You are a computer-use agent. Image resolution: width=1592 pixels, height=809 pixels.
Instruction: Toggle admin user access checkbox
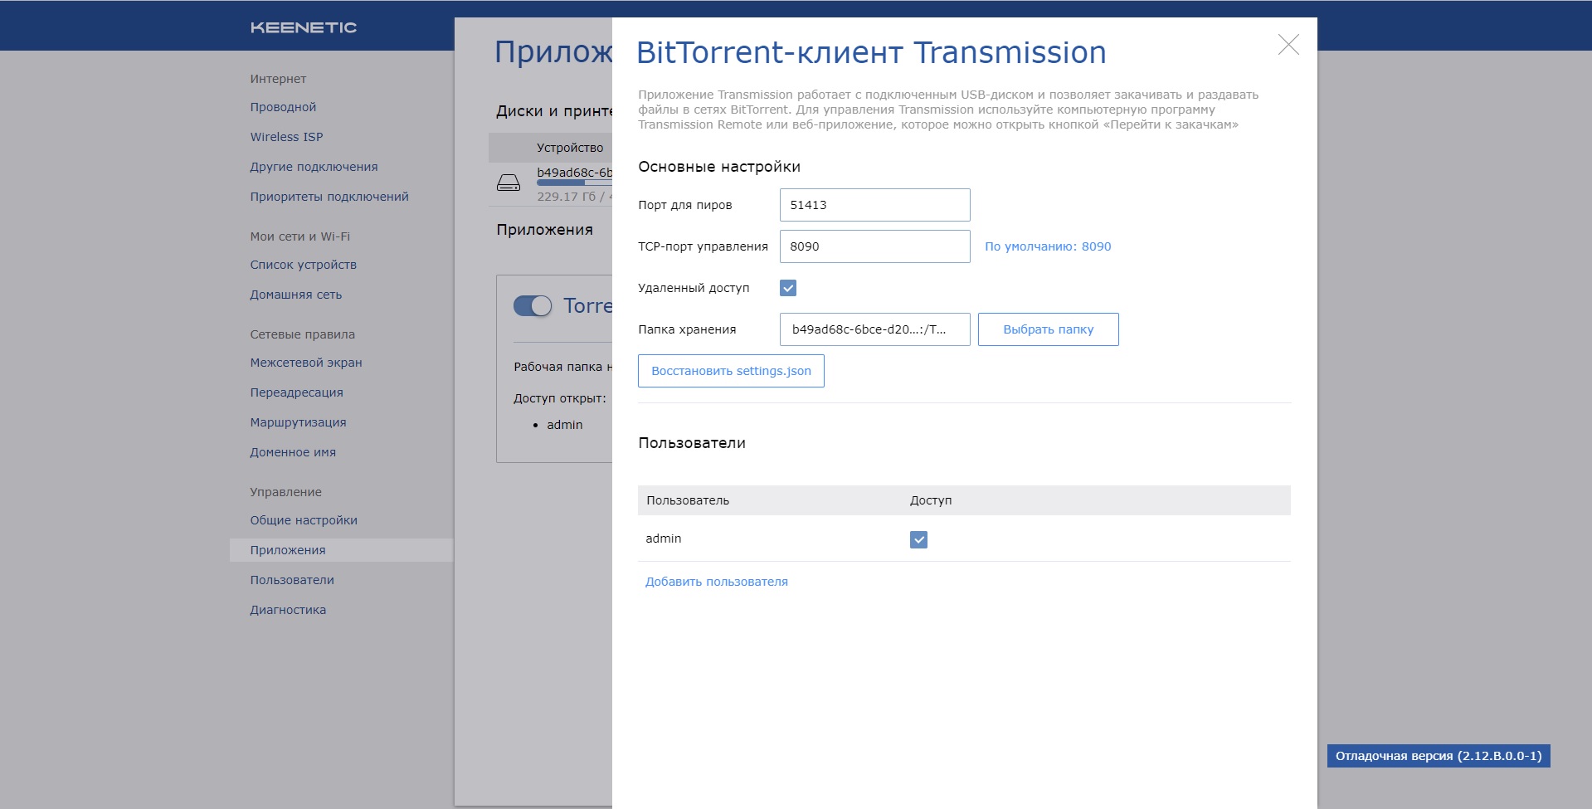pos(918,539)
